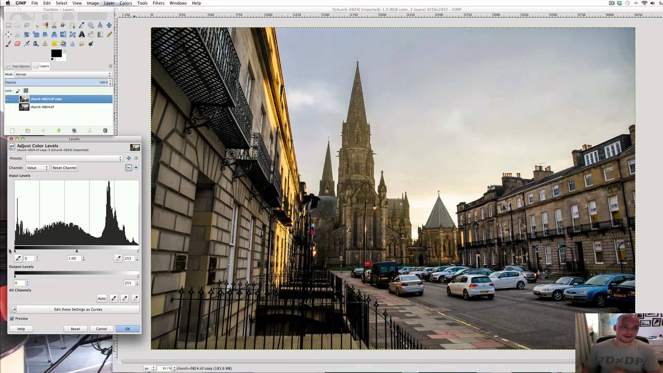This screenshot has width=663, height=373.
Task: Select the Zoom magnifier tool
Action: pos(91,25)
